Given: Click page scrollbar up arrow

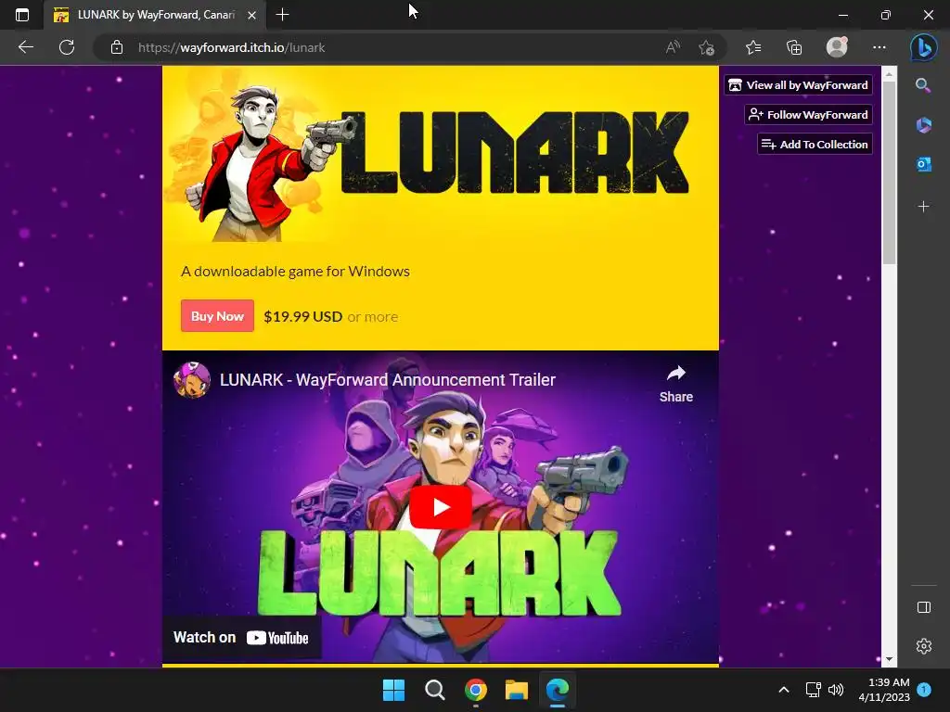Looking at the screenshot, I should click(x=889, y=74).
